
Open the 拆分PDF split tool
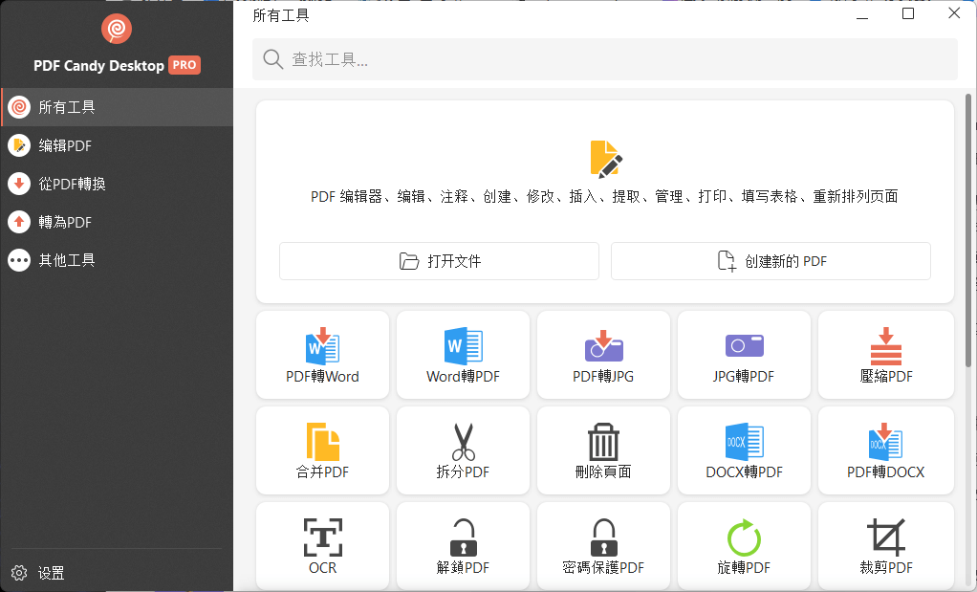[x=463, y=450]
